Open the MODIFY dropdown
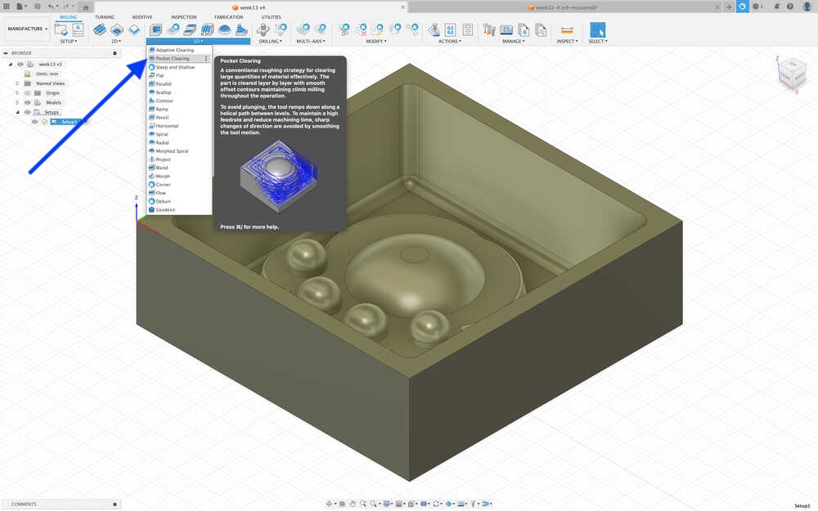818x511 pixels. pos(375,41)
